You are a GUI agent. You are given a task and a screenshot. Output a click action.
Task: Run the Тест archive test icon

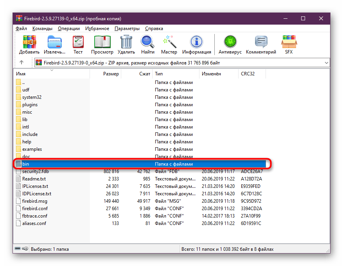pos(78,42)
